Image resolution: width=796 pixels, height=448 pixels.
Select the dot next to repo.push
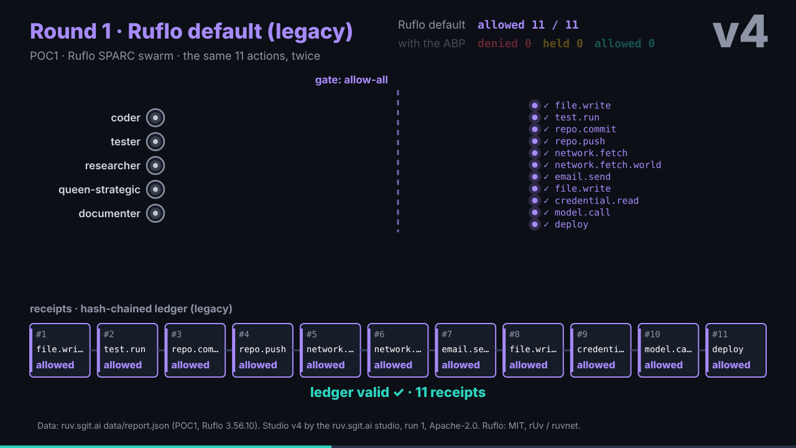535,141
